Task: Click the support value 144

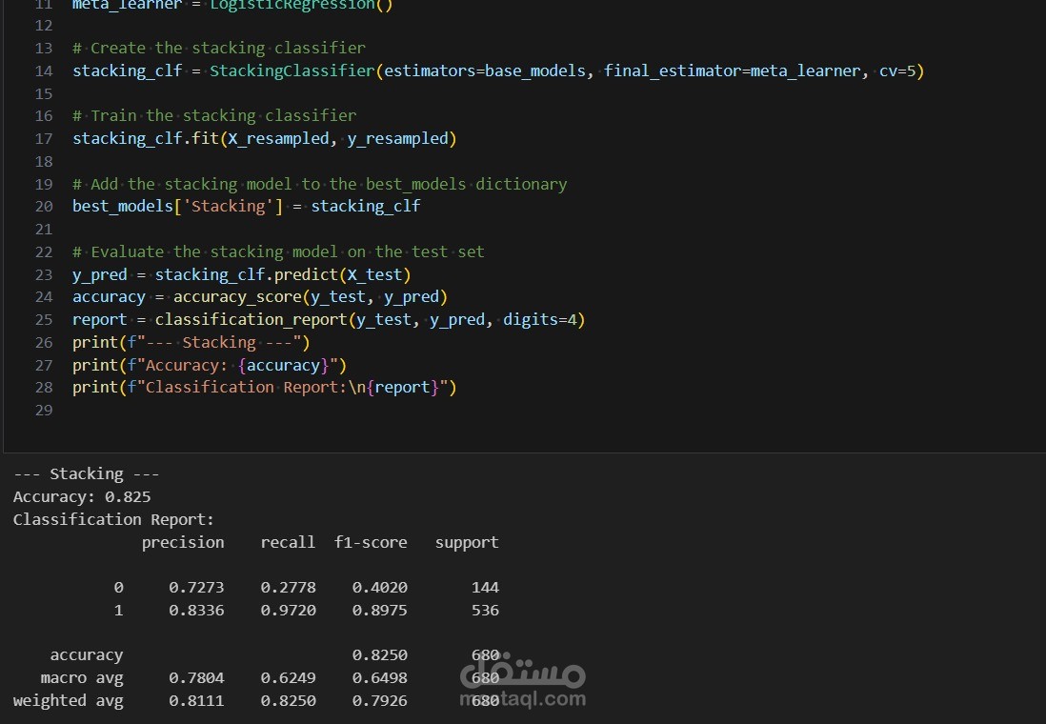Action: pyautogui.click(x=485, y=588)
